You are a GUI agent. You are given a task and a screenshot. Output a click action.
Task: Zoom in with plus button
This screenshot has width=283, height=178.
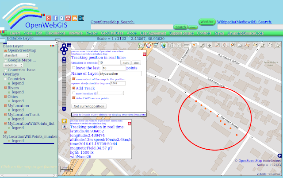pyautogui.click(x=64, y=59)
